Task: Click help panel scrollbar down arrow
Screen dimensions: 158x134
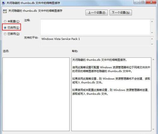Action: pos(153,129)
